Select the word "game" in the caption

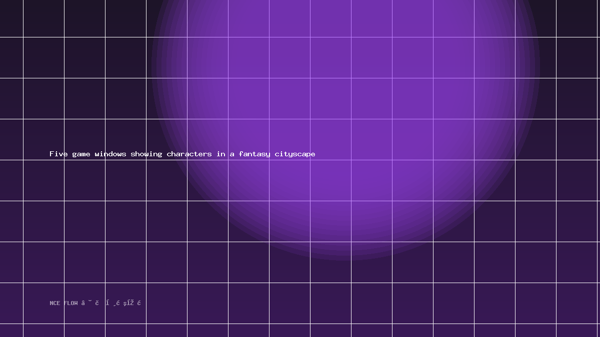81,154
